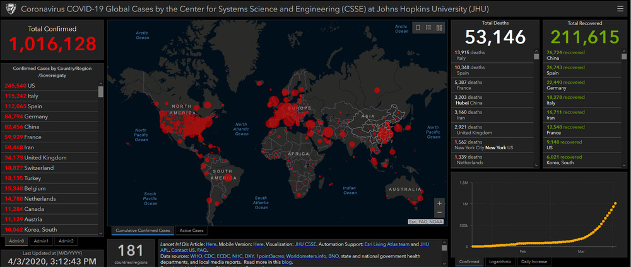Open the hamburger menu in the header
This screenshot has height=267, width=631.
coord(620,9)
